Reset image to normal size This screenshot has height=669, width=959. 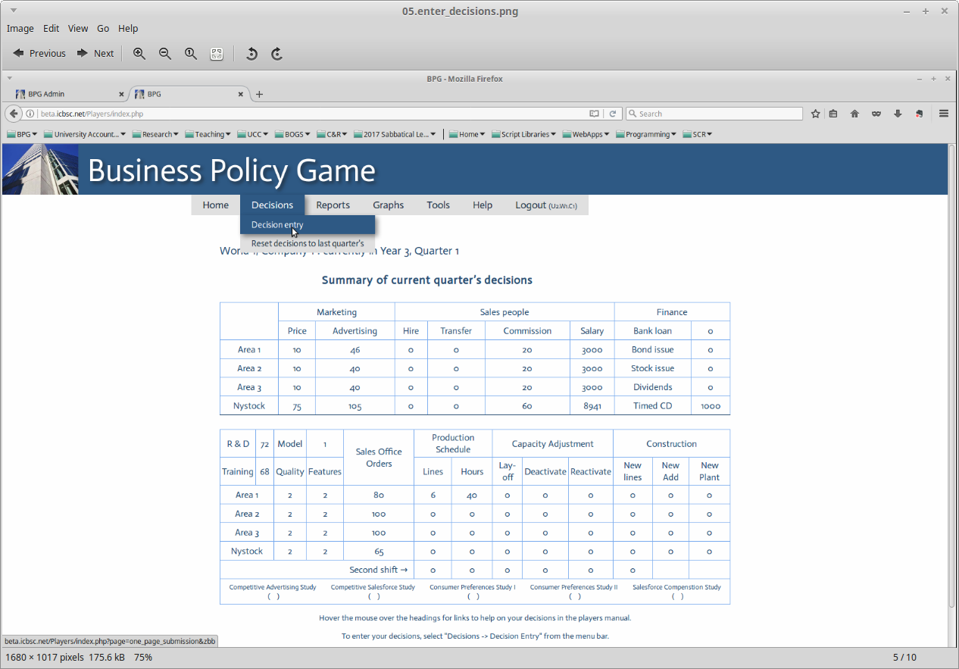tap(191, 53)
